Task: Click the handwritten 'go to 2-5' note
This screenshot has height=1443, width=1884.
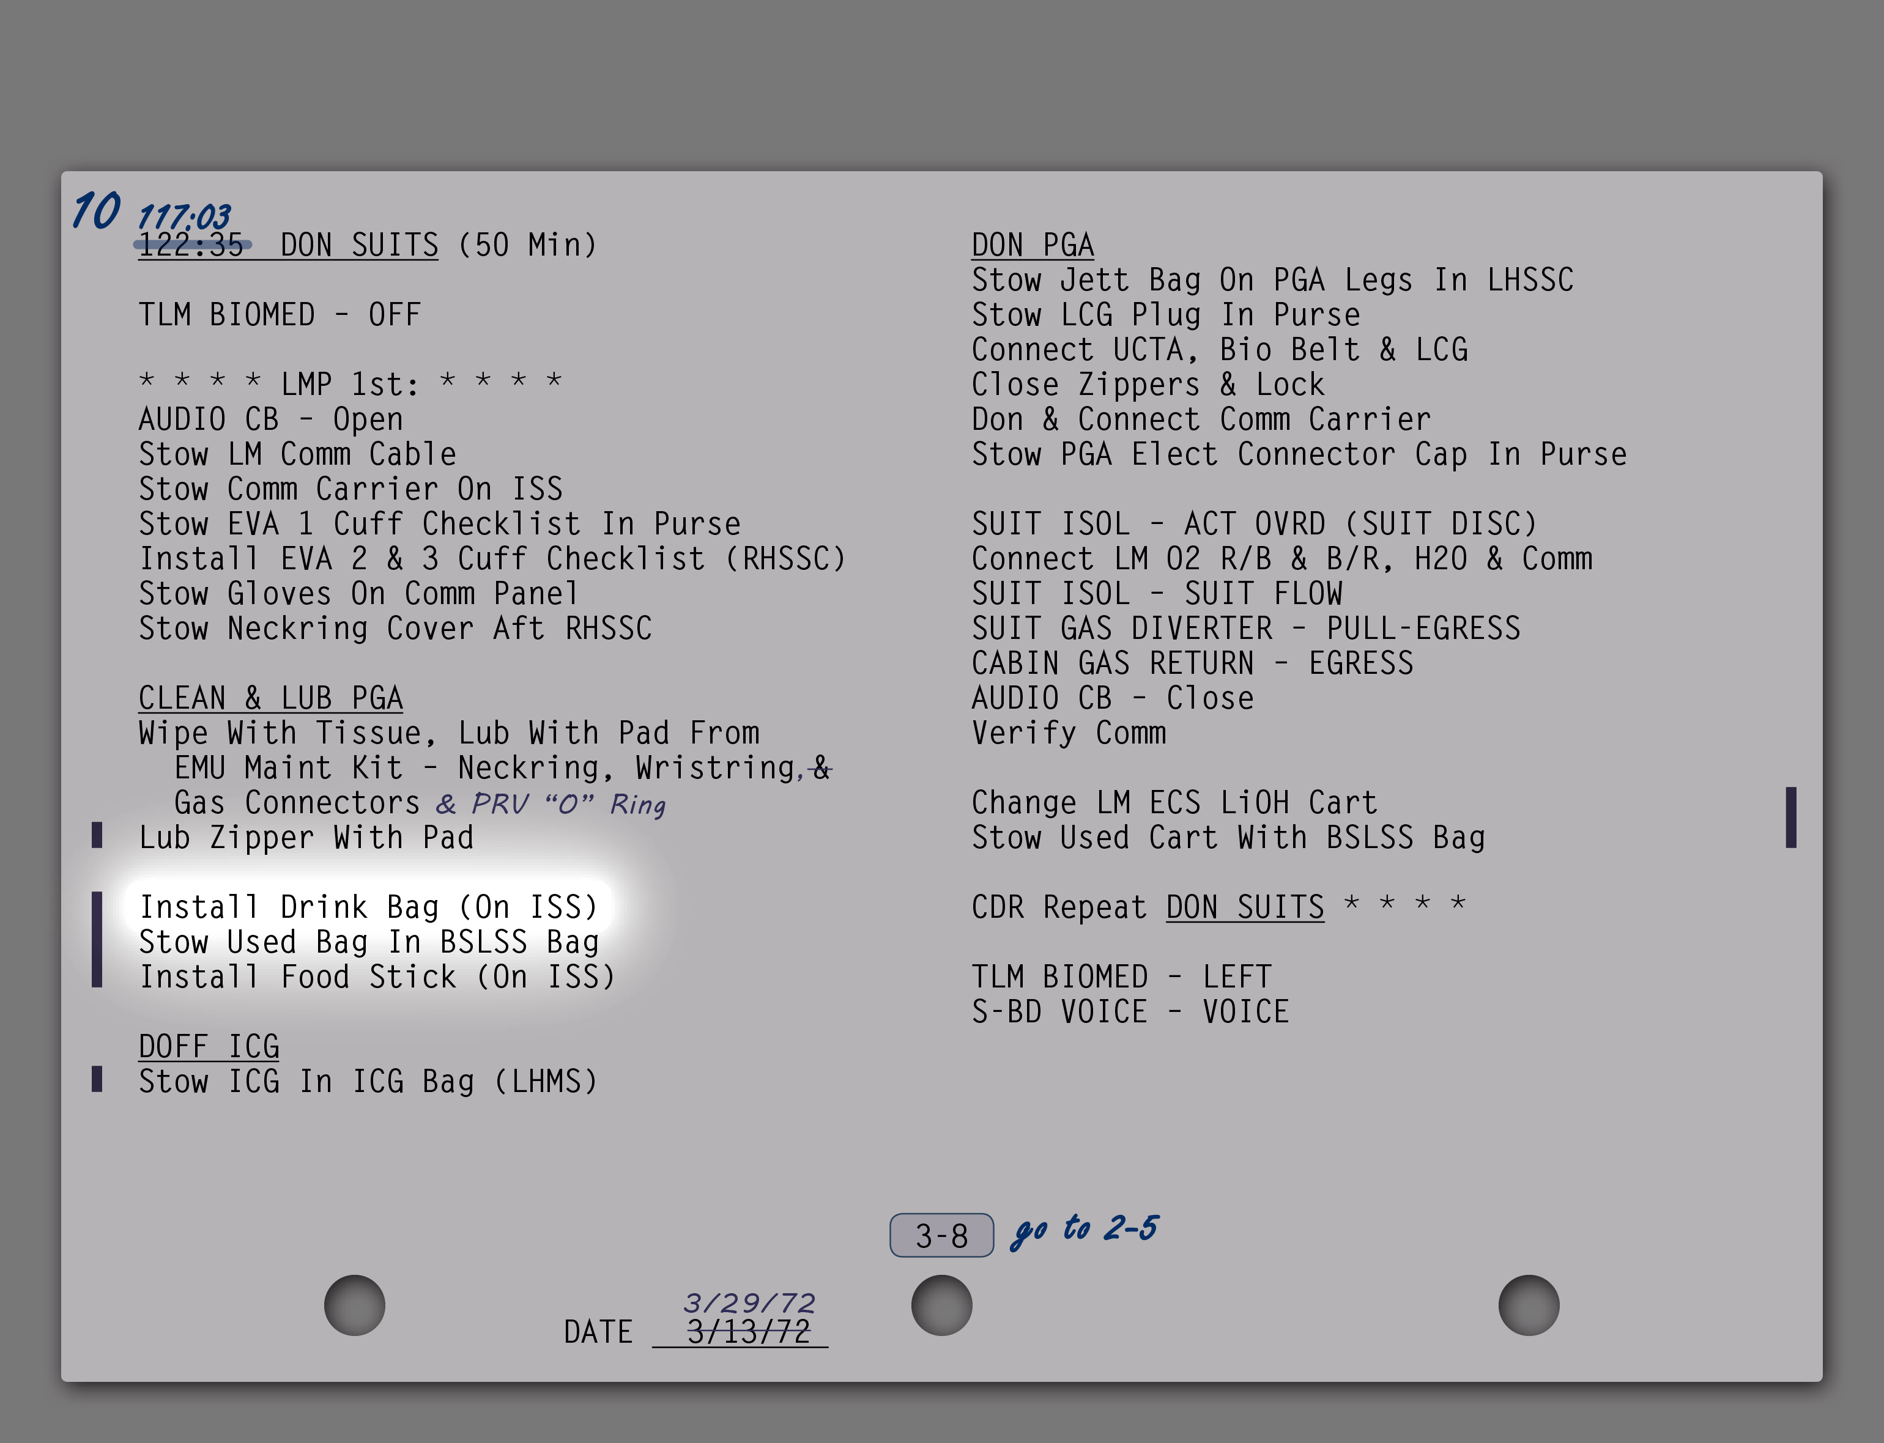Action: [x=1084, y=1229]
